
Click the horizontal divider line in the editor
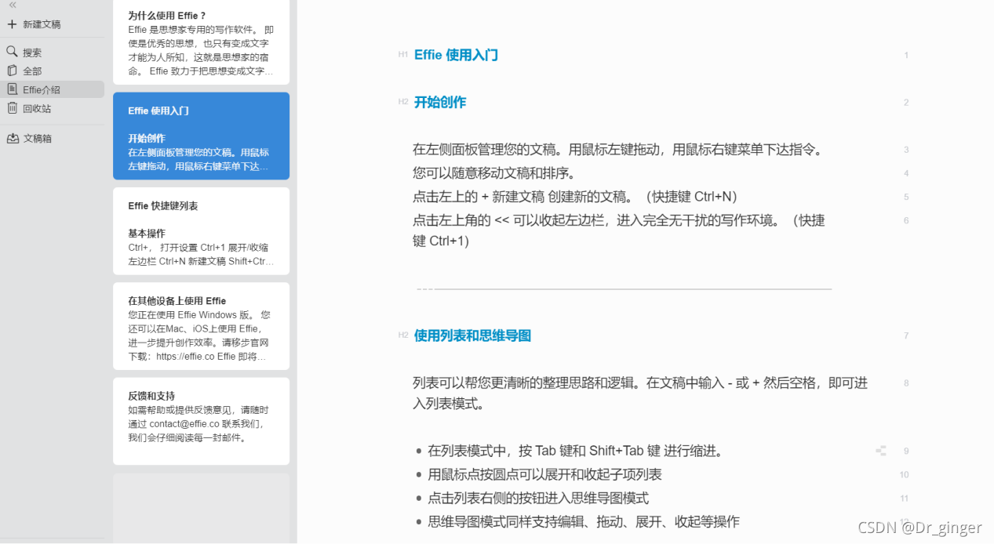point(624,289)
